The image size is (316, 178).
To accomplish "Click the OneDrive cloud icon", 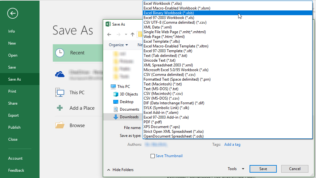I will (60, 74).
